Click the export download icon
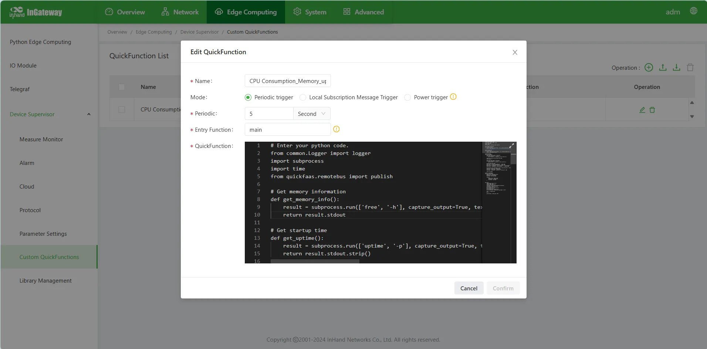707x349 pixels. (x=676, y=68)
